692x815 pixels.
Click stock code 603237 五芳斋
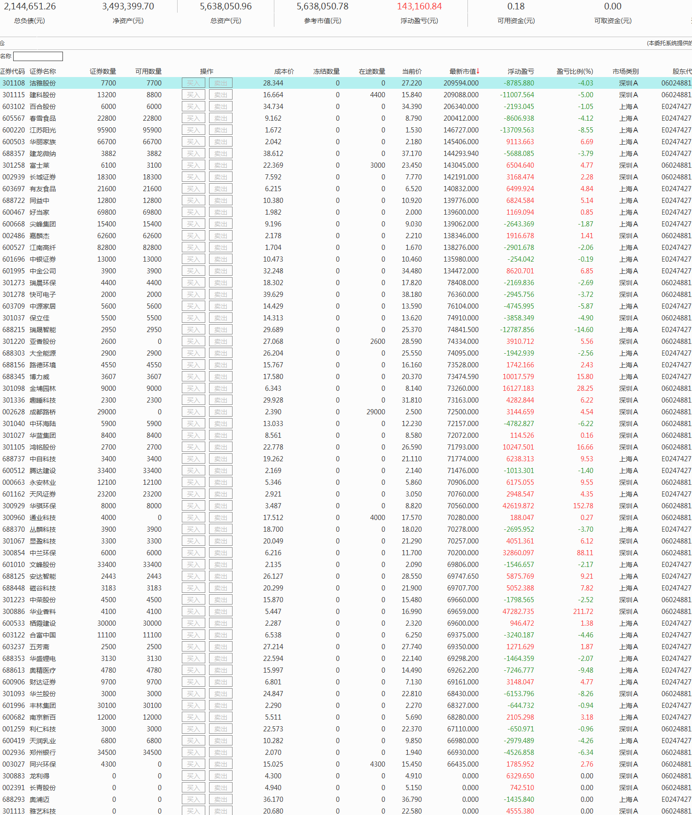(14, 647)
